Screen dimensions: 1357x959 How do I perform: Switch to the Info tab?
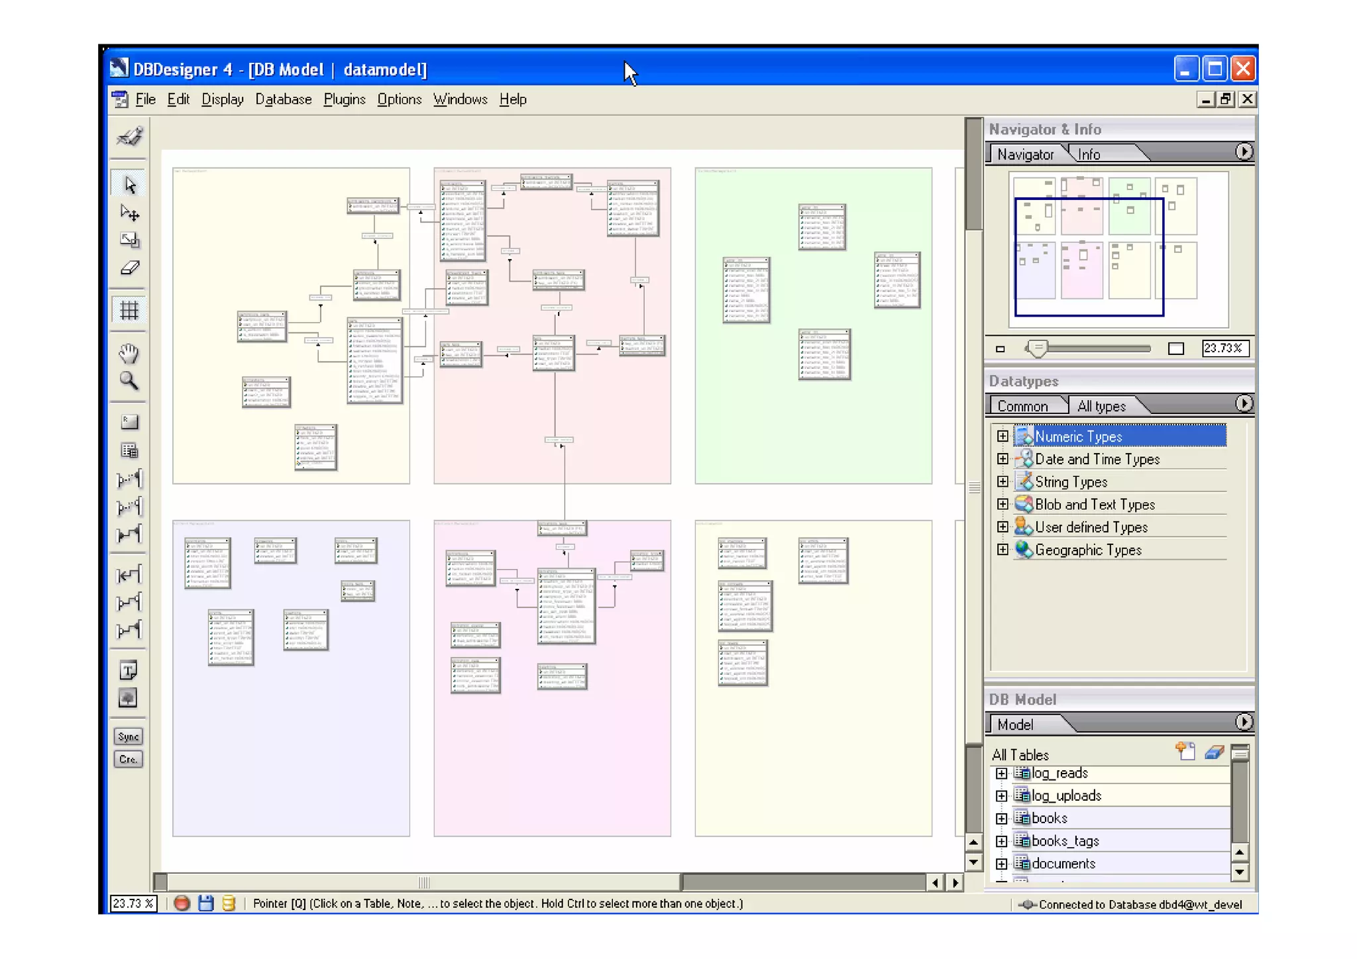pyautogui.click(x=1089, y=154)
